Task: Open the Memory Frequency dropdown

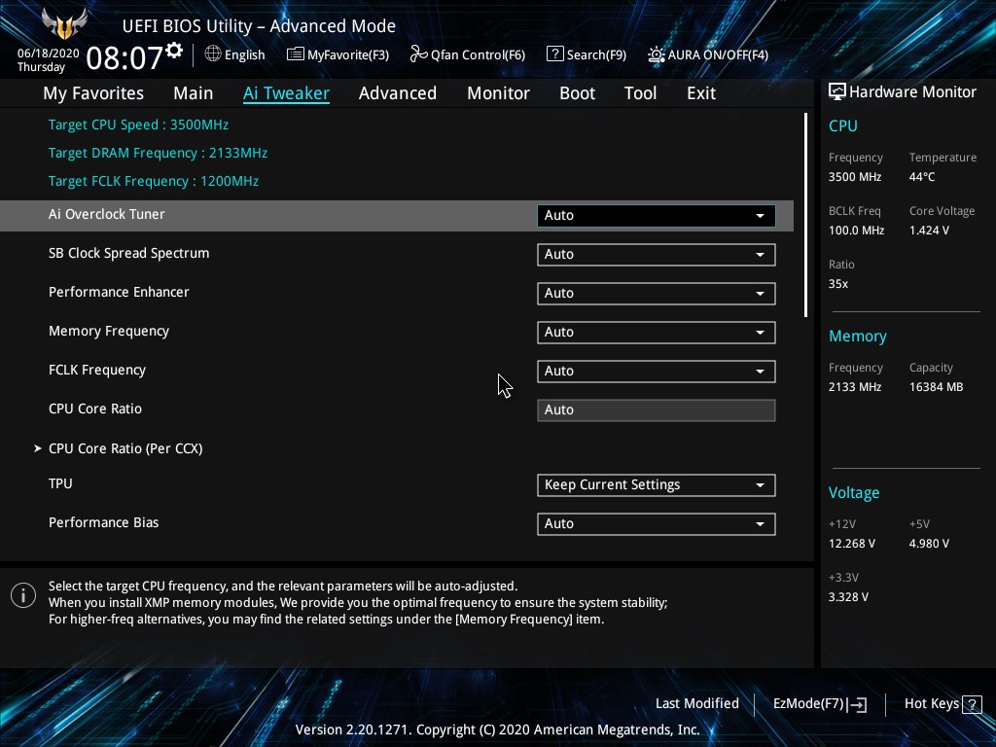Action: click(x=656, y=332)
